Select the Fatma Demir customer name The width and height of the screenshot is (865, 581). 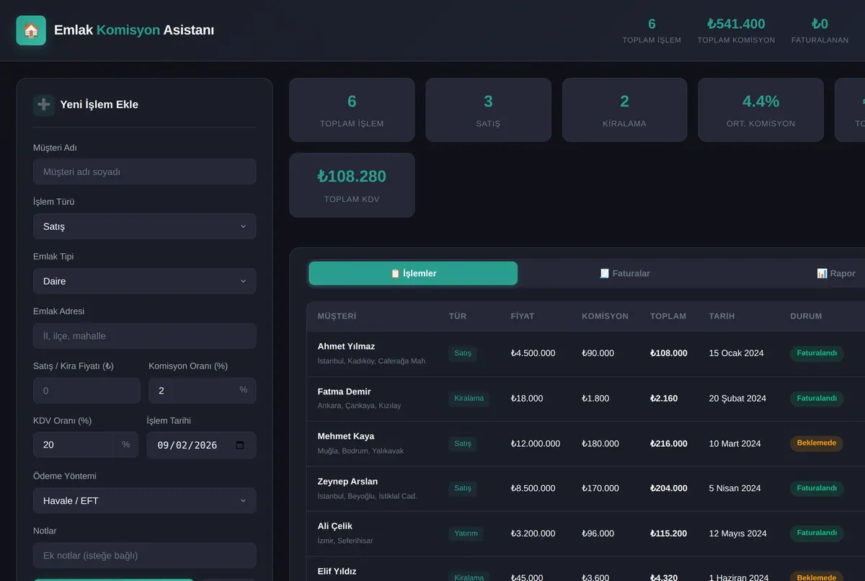point(344,392)
